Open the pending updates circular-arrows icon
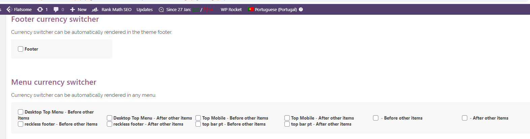This screenshot has height=139, width=530. point(40,9)
